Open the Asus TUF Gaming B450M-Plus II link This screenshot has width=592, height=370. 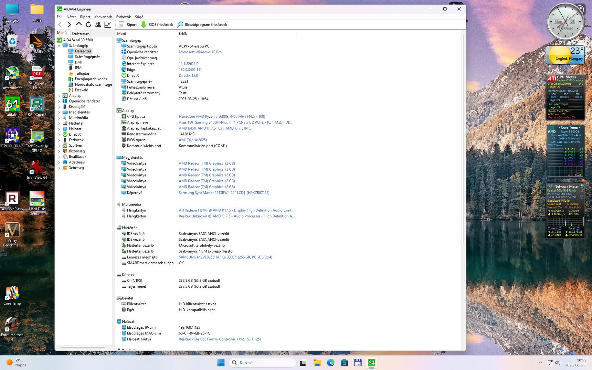[236, 122]
